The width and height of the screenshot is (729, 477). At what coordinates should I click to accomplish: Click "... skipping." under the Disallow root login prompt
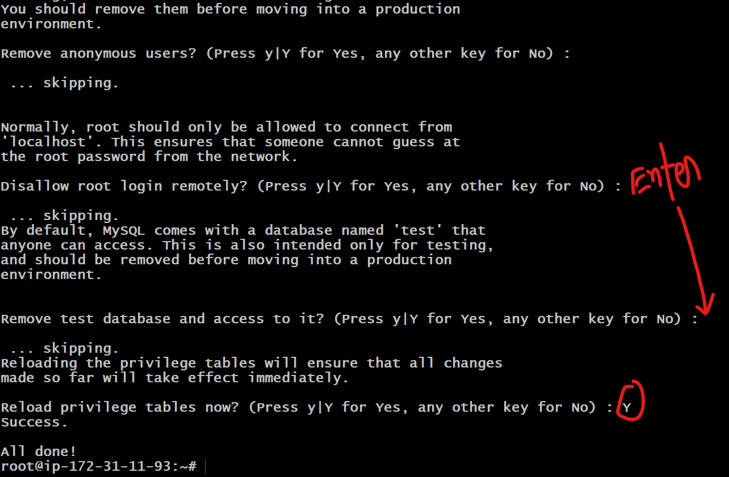[x=64, y=216]
